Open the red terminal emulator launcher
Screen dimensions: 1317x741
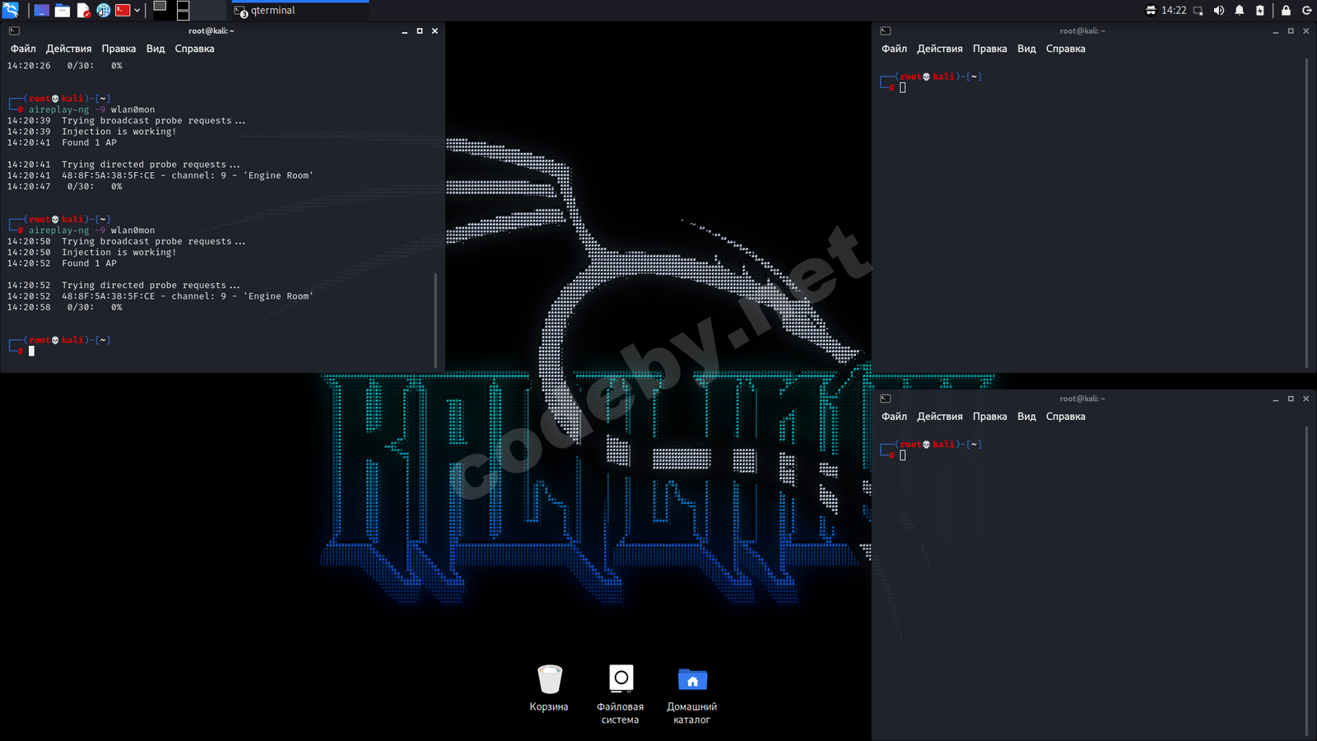123,11
